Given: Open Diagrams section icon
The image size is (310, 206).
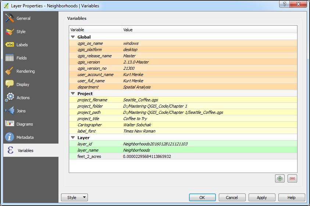Looking at the screenshot, I should (10, 124).
